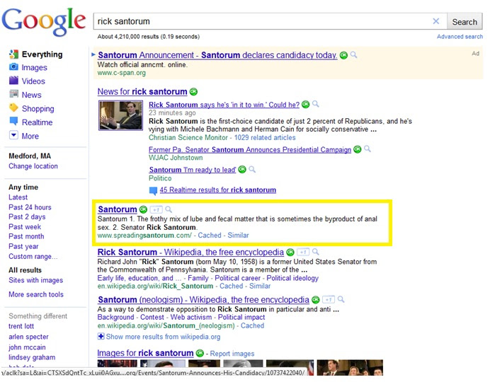Click preview magnifier beside Former Pa. Senator headline

pyautogui.click(x=367, y=149)
